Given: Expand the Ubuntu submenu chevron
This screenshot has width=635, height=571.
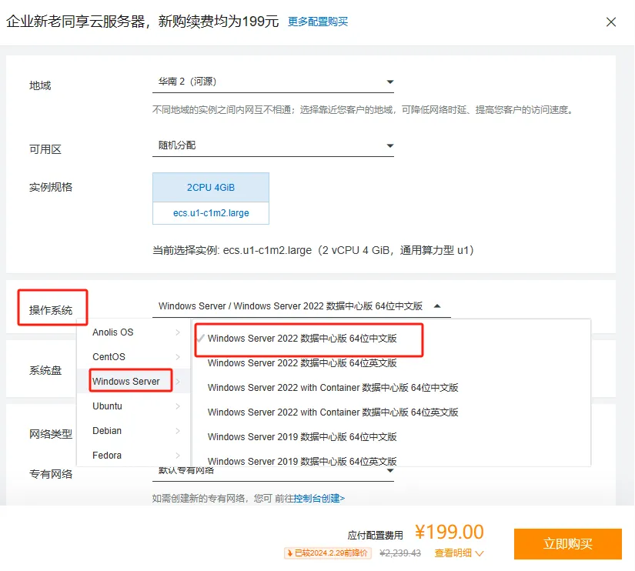Looking at the screenshot, I should (x=178, y=406).
